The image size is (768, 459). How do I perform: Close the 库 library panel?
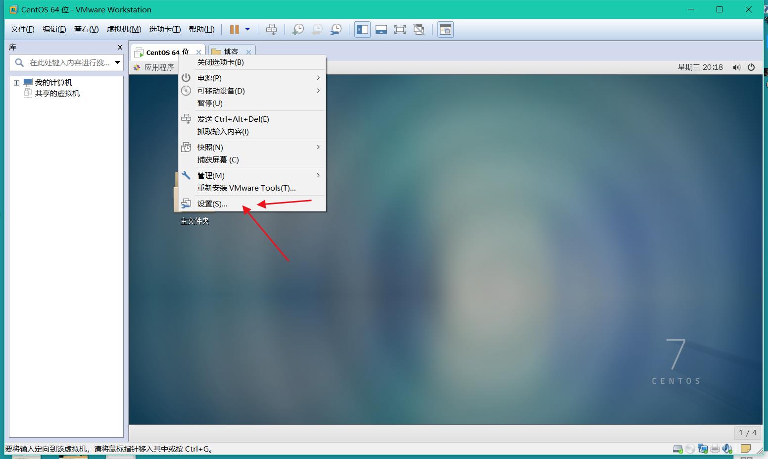[x=120, y=47]
